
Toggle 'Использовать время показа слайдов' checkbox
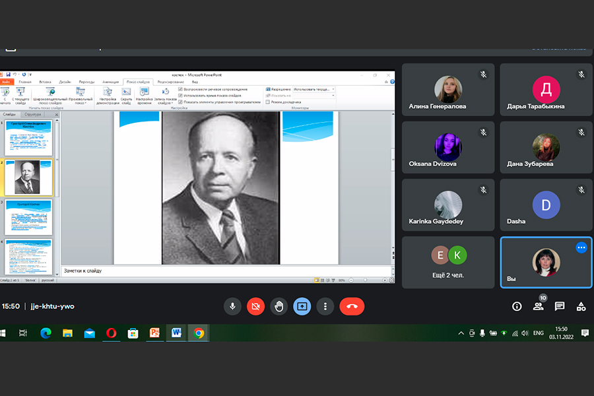(180, 96)
